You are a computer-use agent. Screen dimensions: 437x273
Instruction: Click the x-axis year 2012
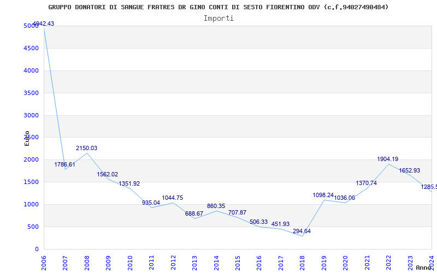pyautogui.click(x=173, y=263)
